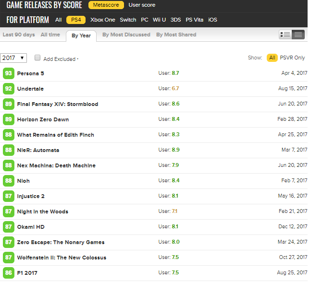Click release date Oct 27, 2017
This screenshot has width=310, height=282.
[293, 257]
